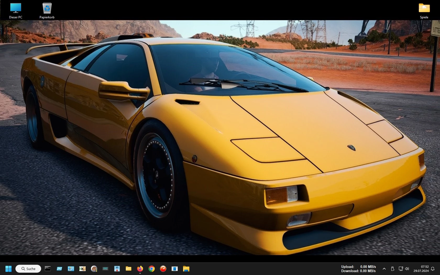The image size is (440, 275).
Task: Open the red swirl browser icon
Action: coord(163,268)
